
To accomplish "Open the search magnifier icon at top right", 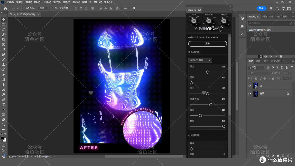I will coord(277,8).
